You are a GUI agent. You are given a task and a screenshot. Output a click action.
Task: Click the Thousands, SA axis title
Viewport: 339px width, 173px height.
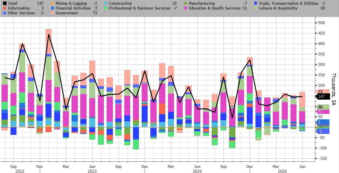click(334, 89)
